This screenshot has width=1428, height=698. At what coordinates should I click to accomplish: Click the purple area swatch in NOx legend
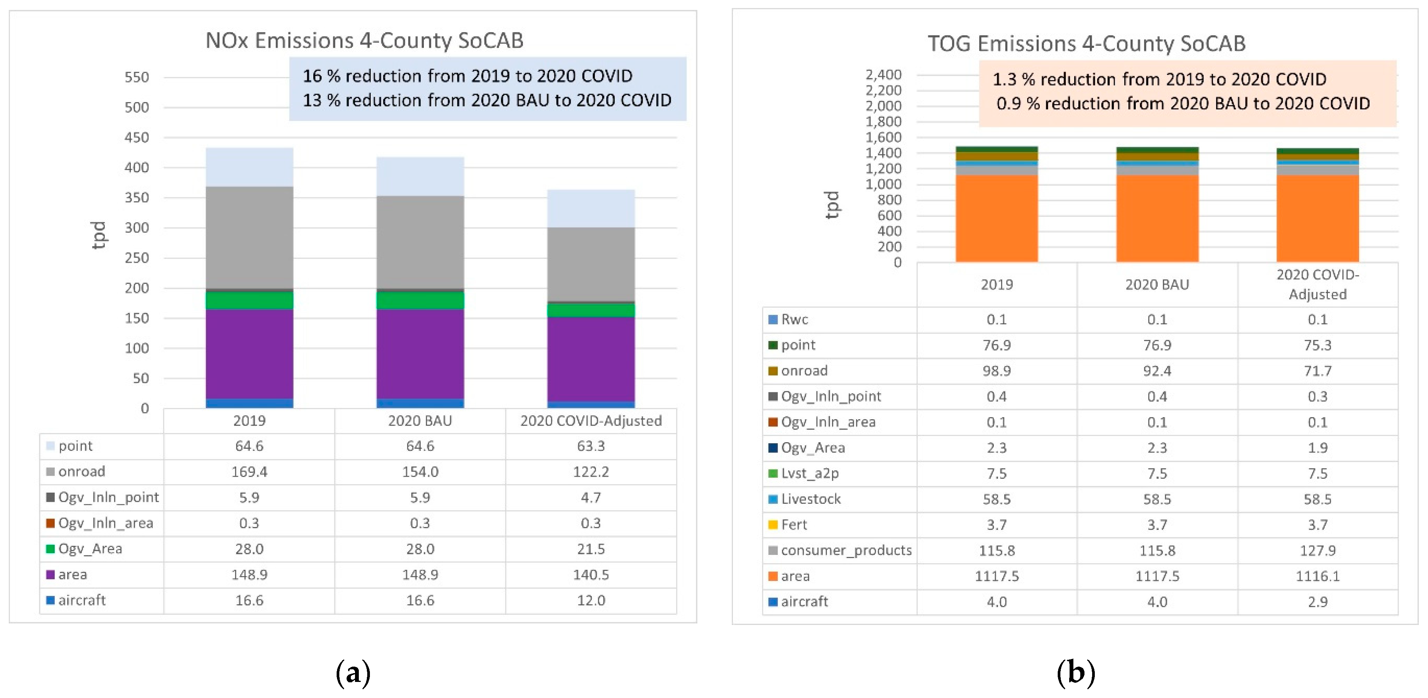(x=50, y=574)
